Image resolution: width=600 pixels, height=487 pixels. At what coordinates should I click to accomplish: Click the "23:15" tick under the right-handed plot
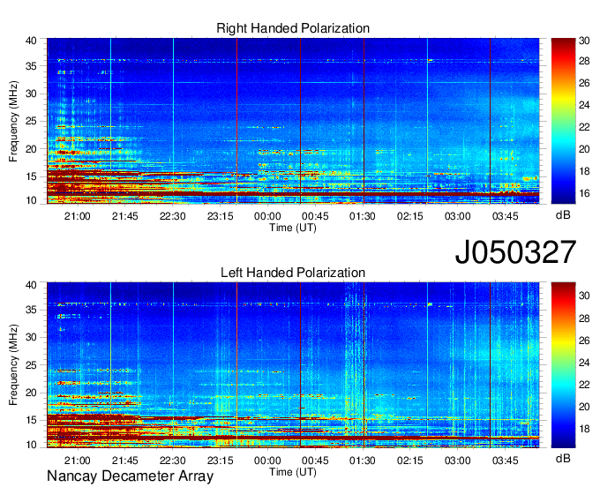click(x=220, y=216)
